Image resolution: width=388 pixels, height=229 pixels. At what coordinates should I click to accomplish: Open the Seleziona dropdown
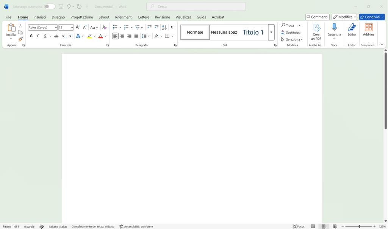pos(292,40)
